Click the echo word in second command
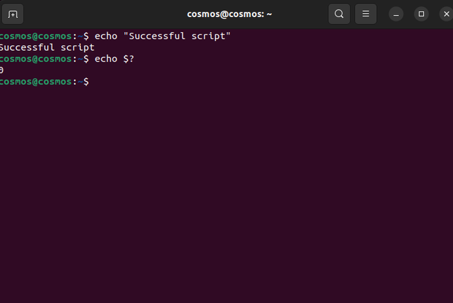 click(x=106, y=59)
